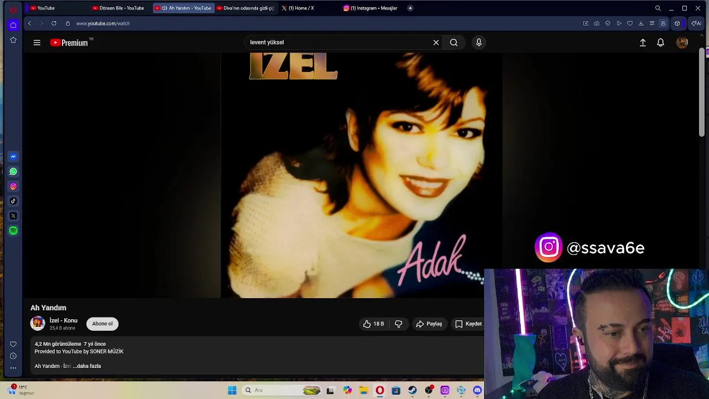Open X (Twitter) in Opera sidebar
The image size is (709, 399).
[13, 216]
